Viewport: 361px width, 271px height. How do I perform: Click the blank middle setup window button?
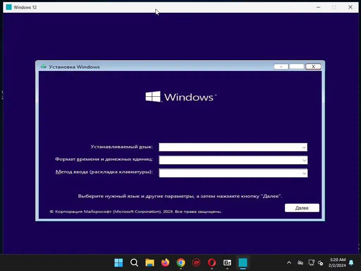[297, 67]
